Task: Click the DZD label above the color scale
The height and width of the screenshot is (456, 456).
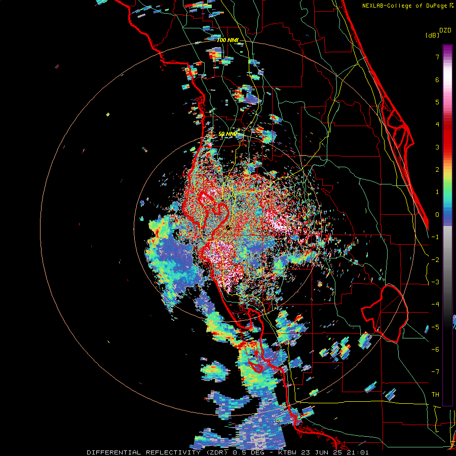Action: click(445, 30)
